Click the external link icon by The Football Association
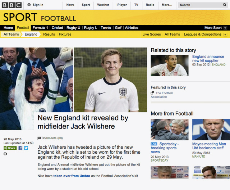The height and width of the screenshot is (190, 230). [x=152, y=93]
